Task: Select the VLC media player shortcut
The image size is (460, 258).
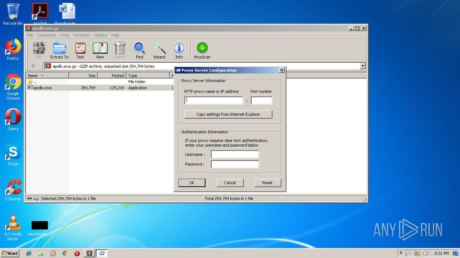Action: [x=13, y=227]
